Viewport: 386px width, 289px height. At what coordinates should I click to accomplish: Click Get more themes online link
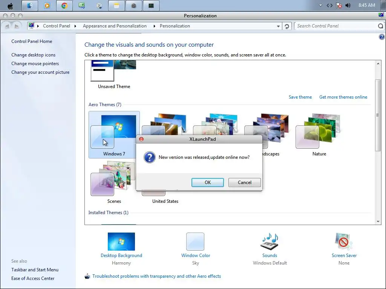(343, 97)
